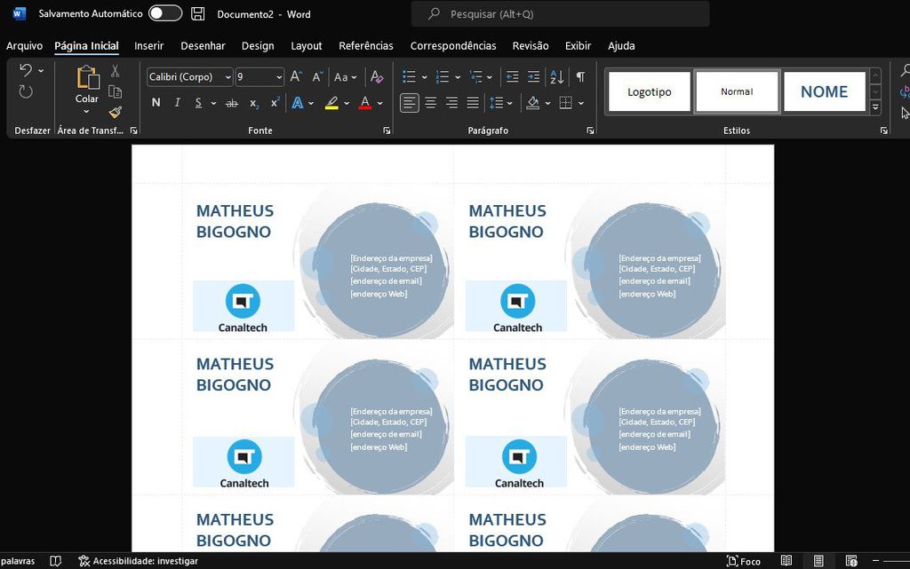The width and height of the screenshot is (910, 569).
Task: Click the Redo icon
Action: (x=26, y=91)
